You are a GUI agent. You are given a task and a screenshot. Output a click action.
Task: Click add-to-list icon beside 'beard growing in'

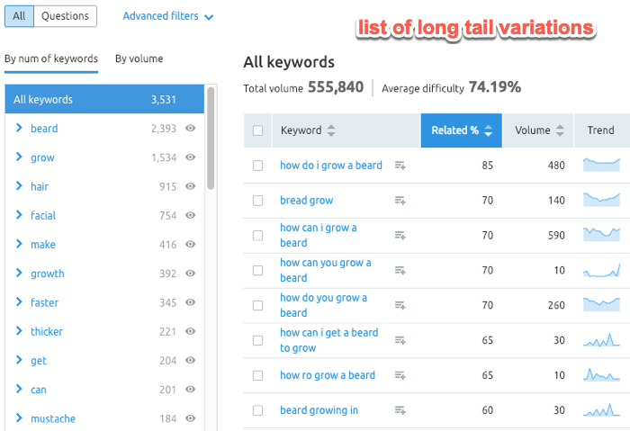tap(400, 411)
